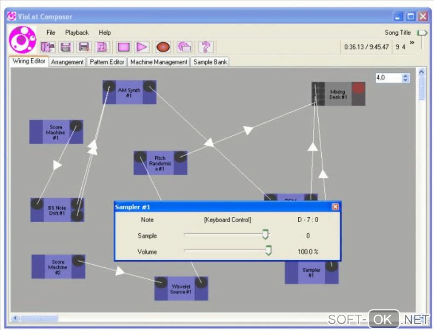Click the 100.0 % volume value
The image size is (434, 330).
(308, 252)
